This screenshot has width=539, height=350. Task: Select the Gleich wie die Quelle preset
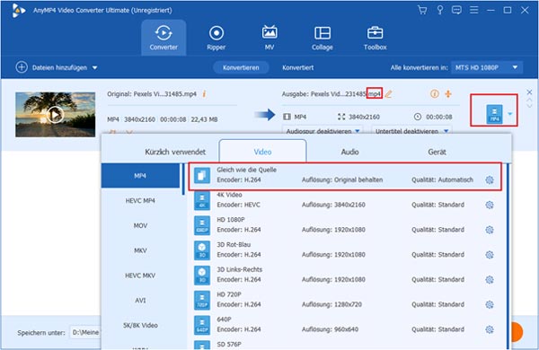(x=345, y=175)
